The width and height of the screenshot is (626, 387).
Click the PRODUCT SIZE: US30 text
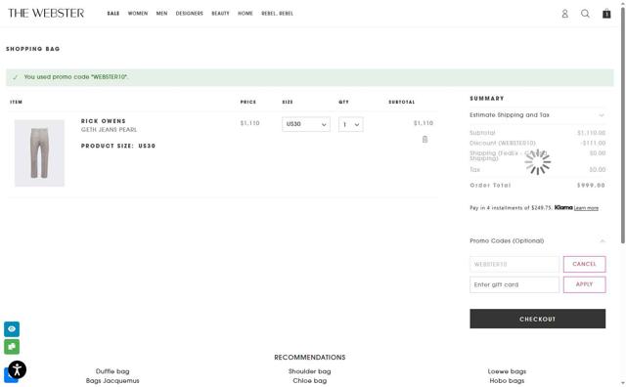118,146
